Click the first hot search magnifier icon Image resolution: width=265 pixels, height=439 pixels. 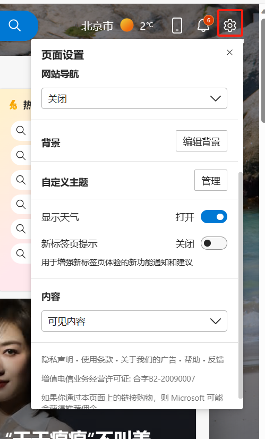click(21, 130)
